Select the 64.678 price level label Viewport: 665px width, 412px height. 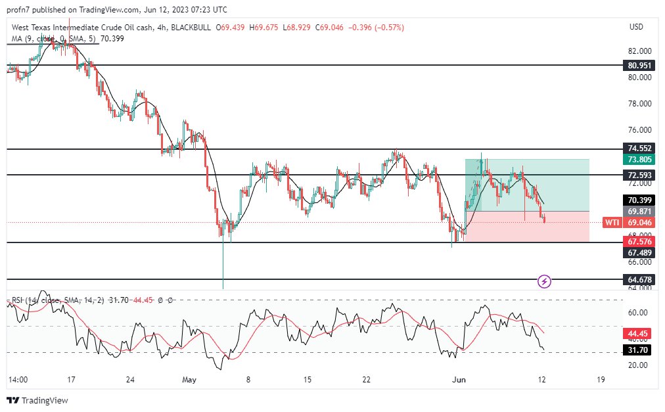(639, 280)
